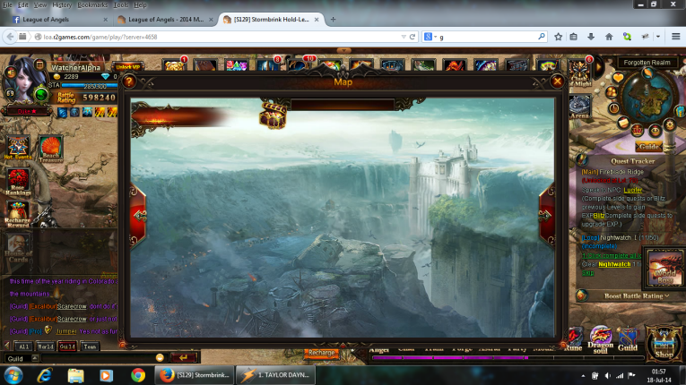Click the Guide button under the minimap
This screenshot has height=385, width=686.
649,146
